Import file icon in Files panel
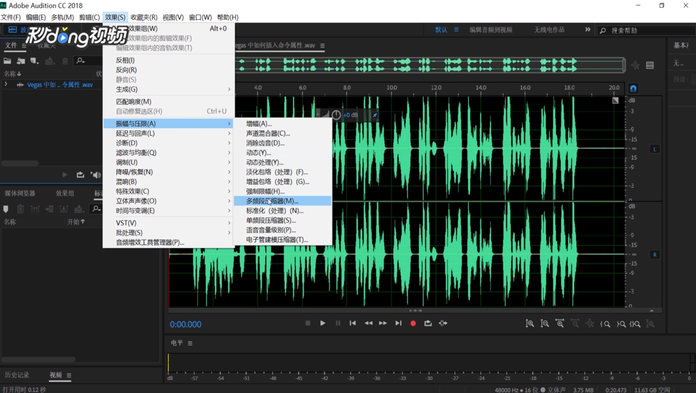 [21, 61]
